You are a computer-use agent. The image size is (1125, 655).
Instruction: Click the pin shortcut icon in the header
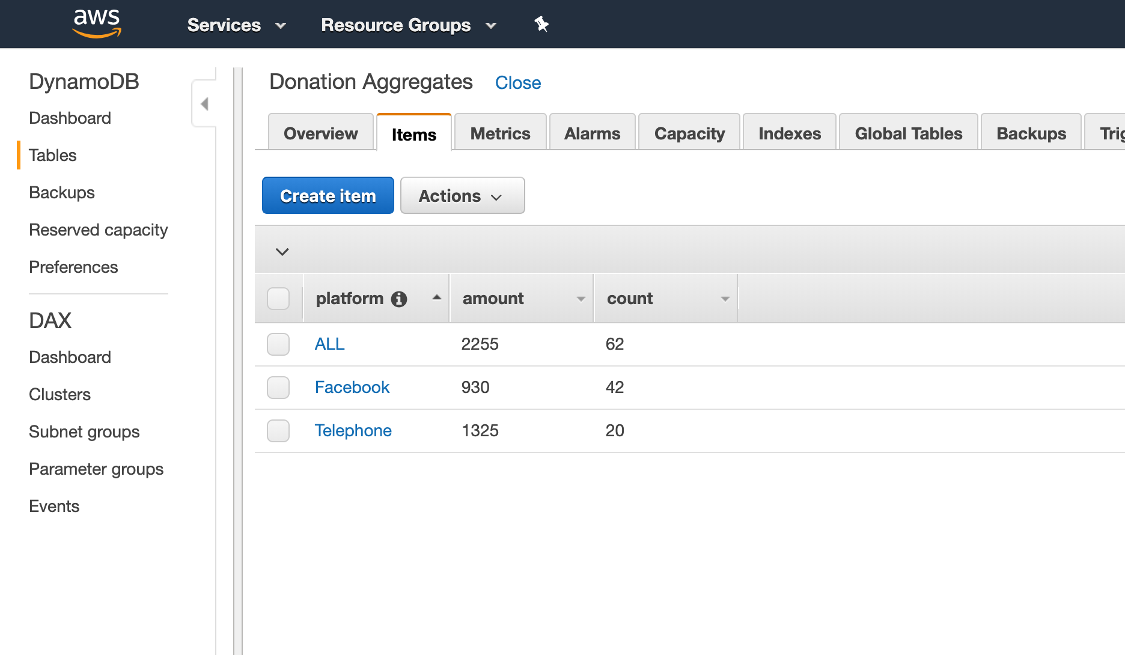point(541,25)
